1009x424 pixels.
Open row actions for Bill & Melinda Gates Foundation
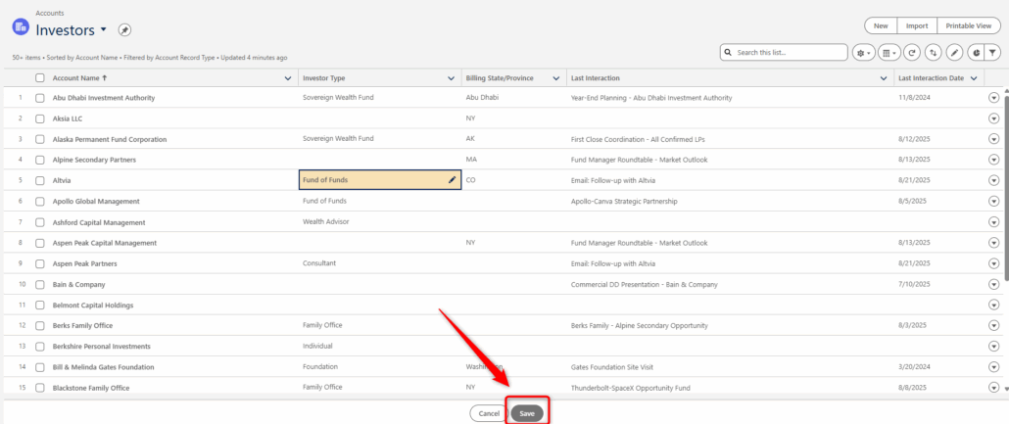click(x=993, y=367)
